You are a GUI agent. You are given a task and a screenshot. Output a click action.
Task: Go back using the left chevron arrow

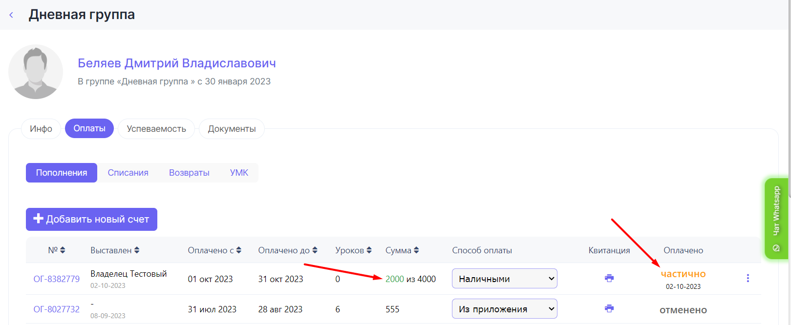(x=11, y=15)
